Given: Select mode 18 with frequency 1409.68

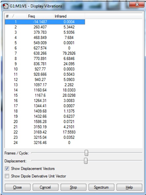Looking at the screenshot, I should (45, 111).
